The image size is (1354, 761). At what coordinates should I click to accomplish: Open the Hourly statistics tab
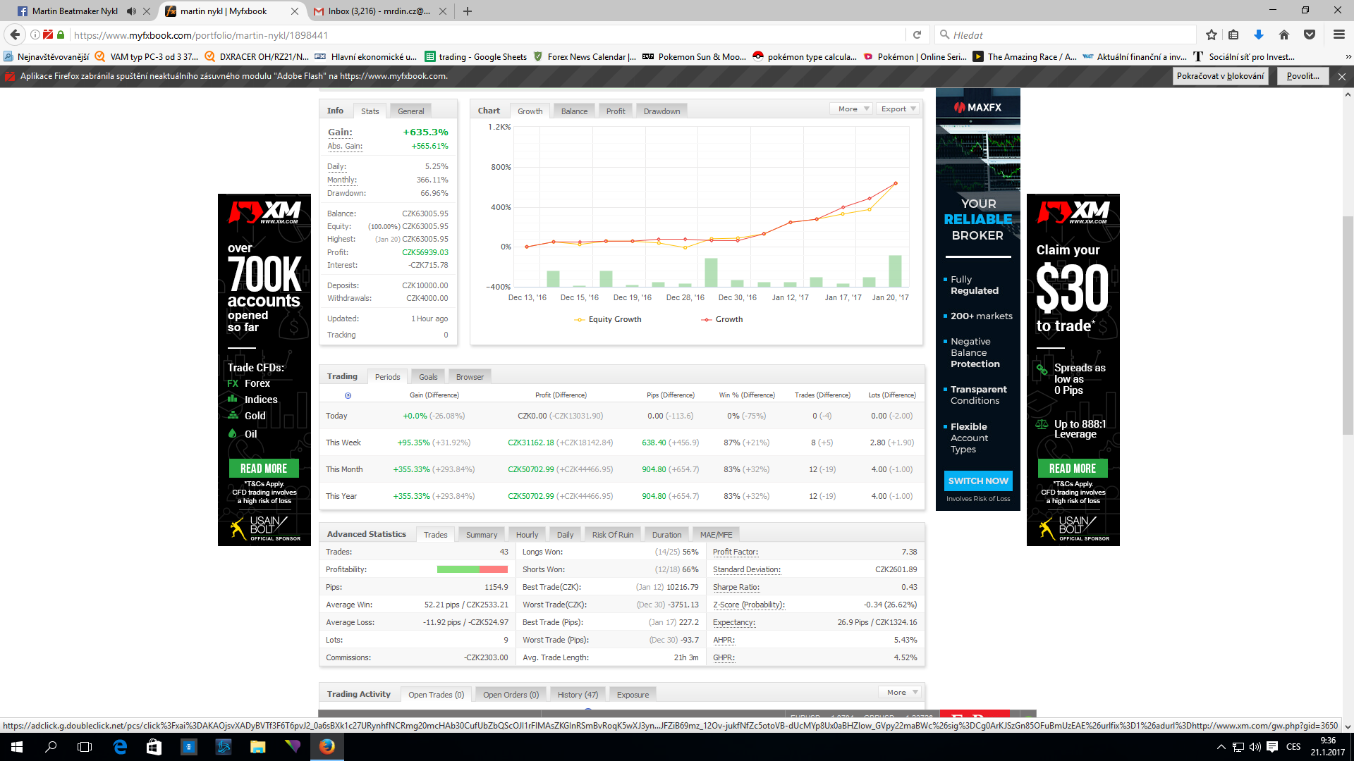coord(527,535)
